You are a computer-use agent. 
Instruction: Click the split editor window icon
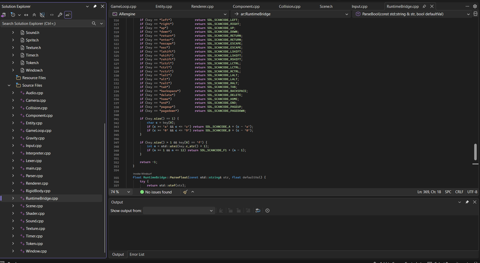[475, 14]
